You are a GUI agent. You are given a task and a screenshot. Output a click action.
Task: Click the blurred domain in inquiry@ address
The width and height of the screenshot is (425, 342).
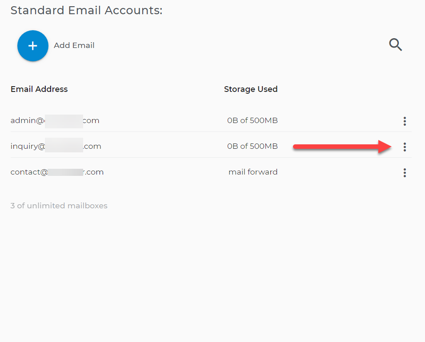coord(64,146)
